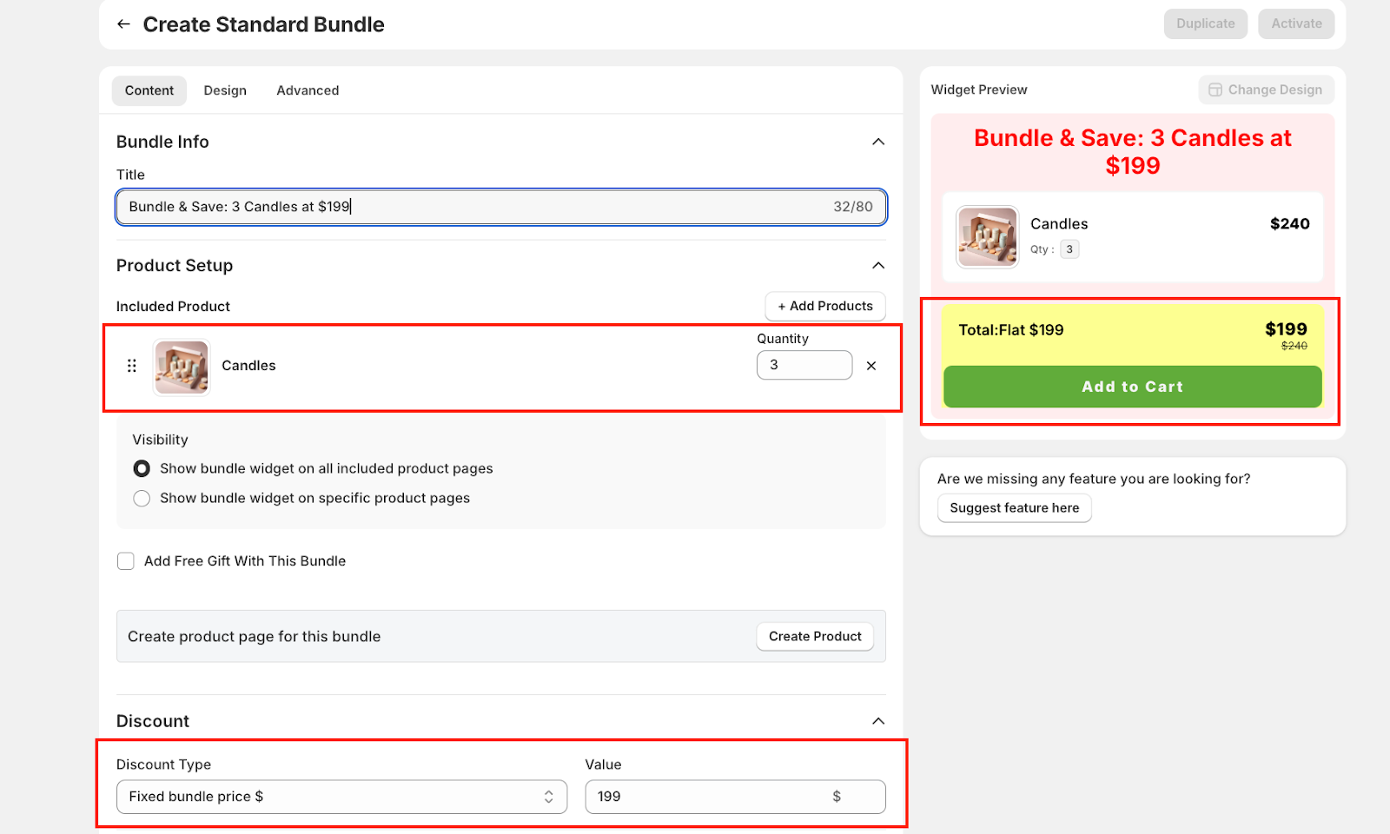
Task: Click the + Add Products button
Action: [x=825, y=306]
